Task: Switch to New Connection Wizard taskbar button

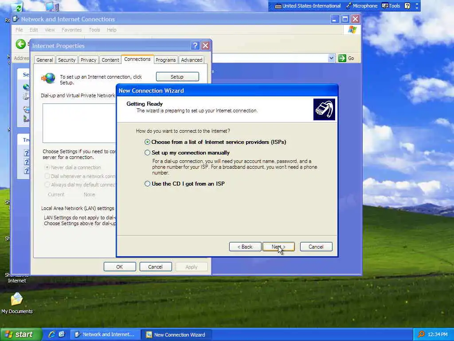Action: coord(176,334)
